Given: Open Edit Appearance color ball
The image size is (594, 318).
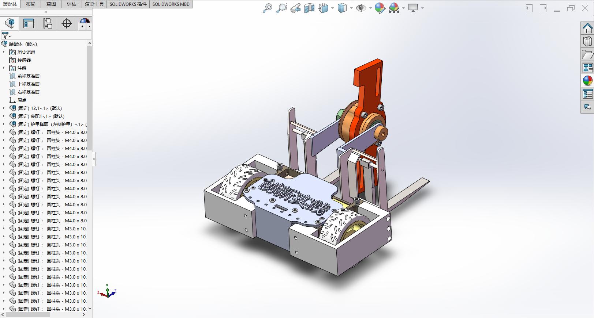Looking at the screenshot, I should [380, 8].
